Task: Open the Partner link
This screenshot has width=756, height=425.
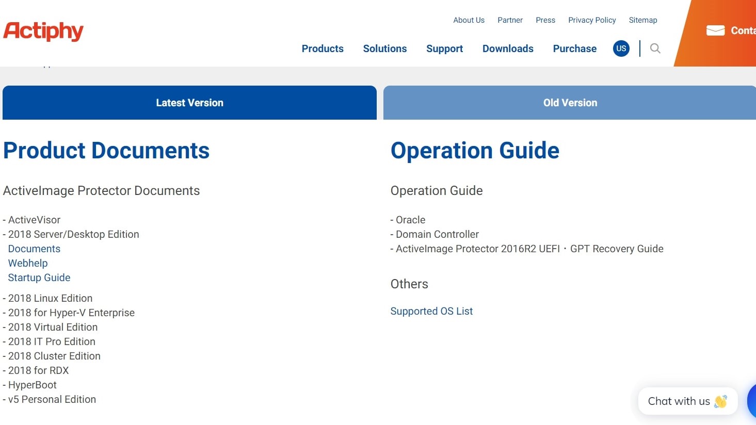Action: click(510, 20)
